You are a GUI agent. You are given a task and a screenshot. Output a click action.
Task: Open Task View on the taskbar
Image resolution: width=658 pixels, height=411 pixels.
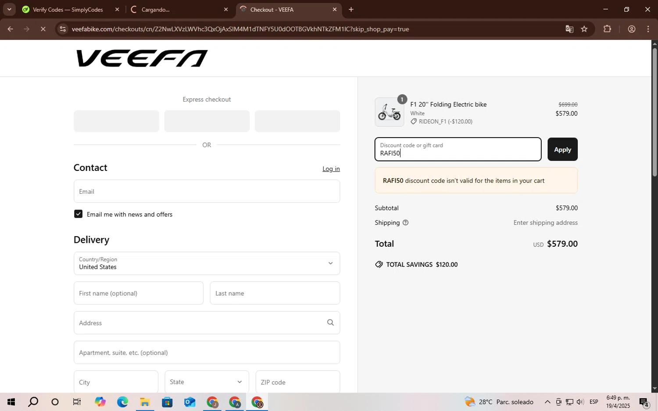(x=77, y=402)
